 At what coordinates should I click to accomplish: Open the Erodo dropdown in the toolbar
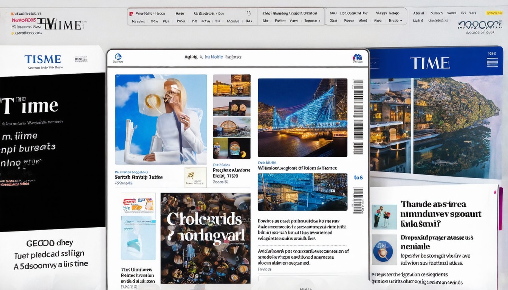395,21
